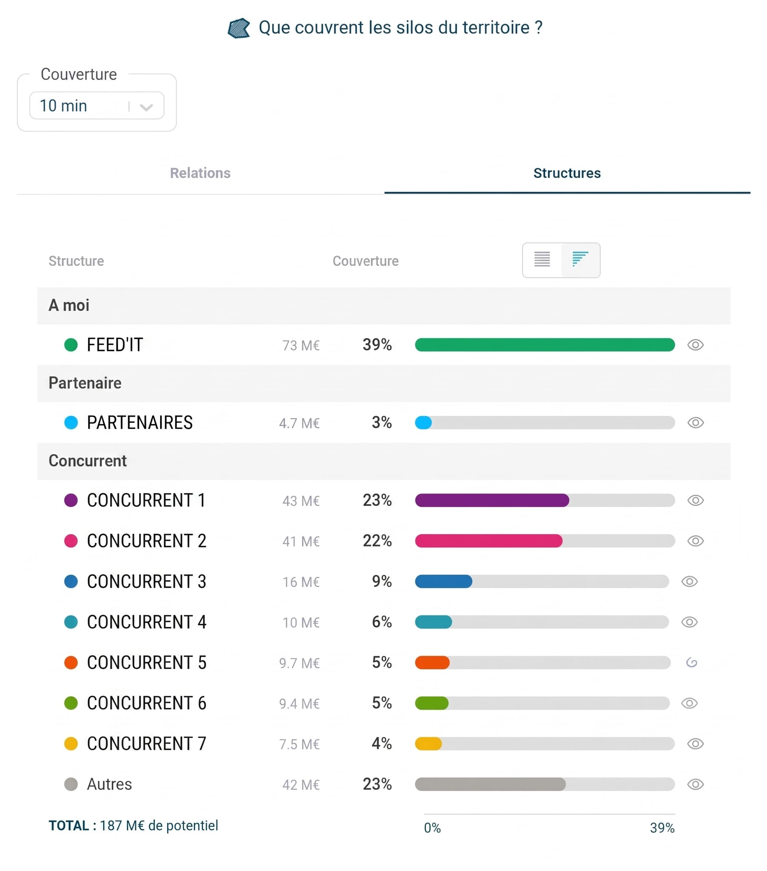Click the Structure column header
The image size is (767, 871).
pos(76,261)
